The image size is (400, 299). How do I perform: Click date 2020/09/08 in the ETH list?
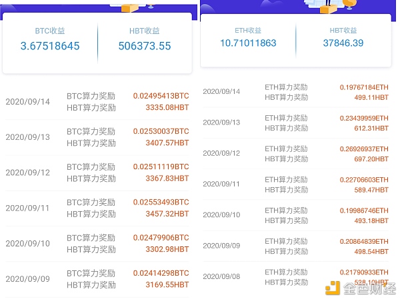tap(221, 276)
